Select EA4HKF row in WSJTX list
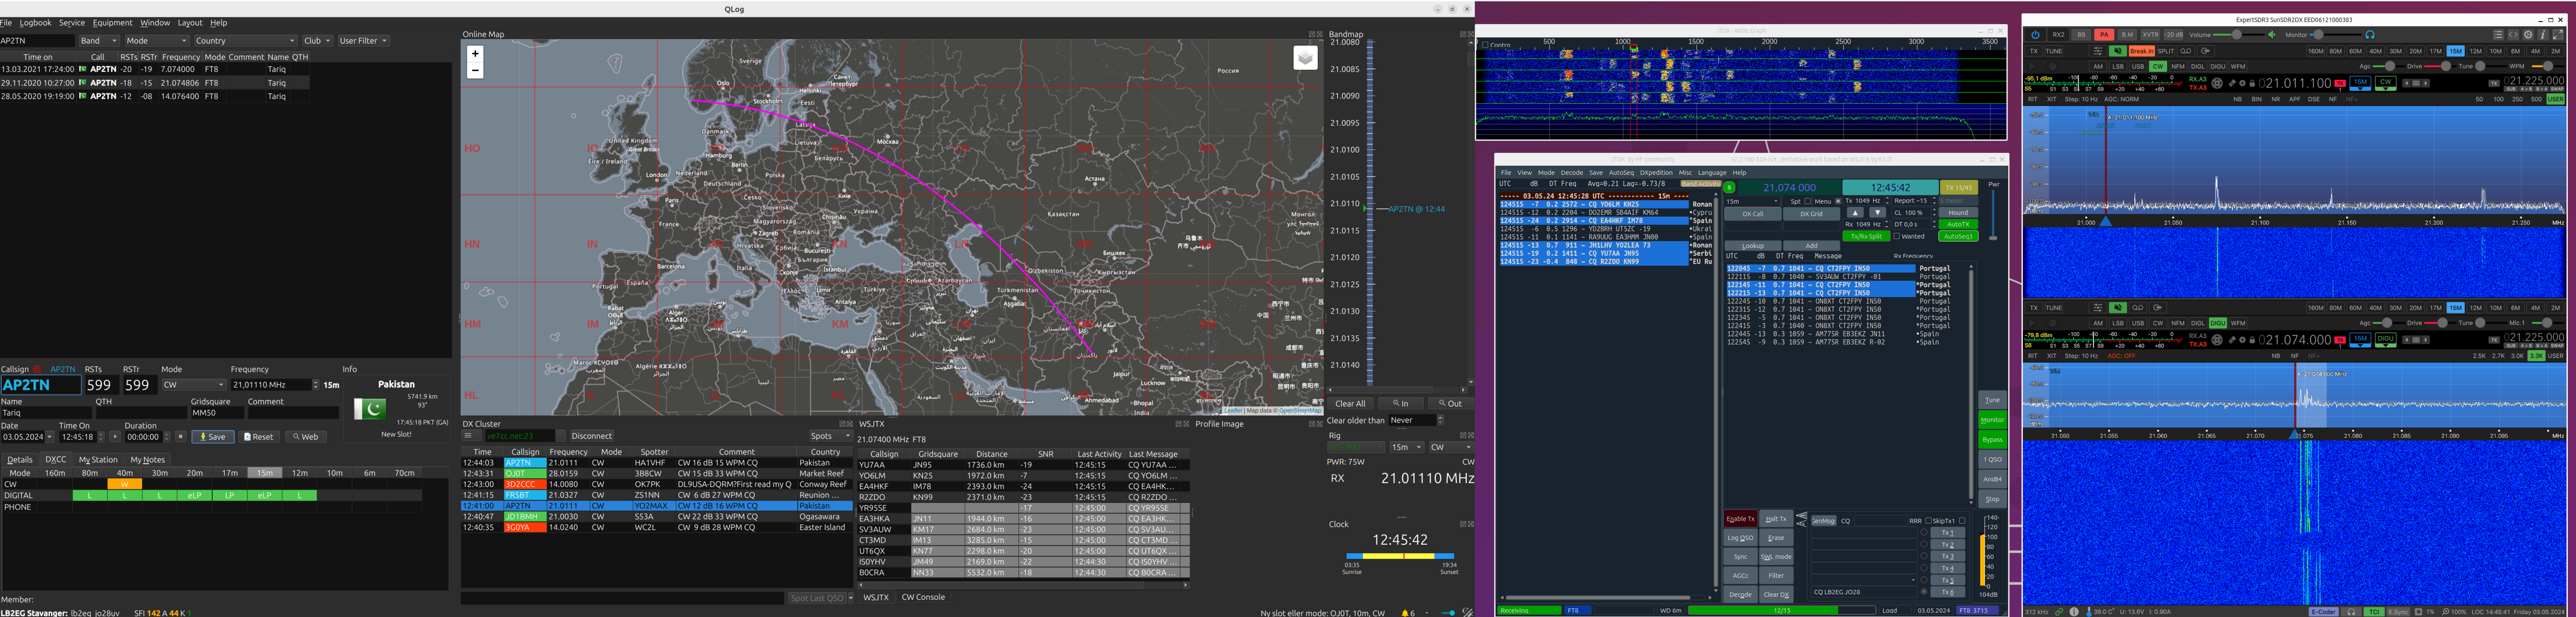 coord(1023,486)
